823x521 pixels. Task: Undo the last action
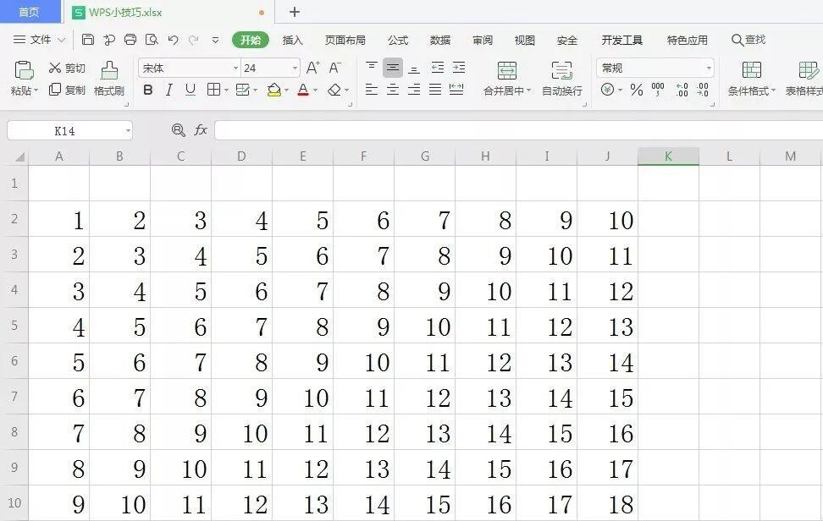click(173, 40)
